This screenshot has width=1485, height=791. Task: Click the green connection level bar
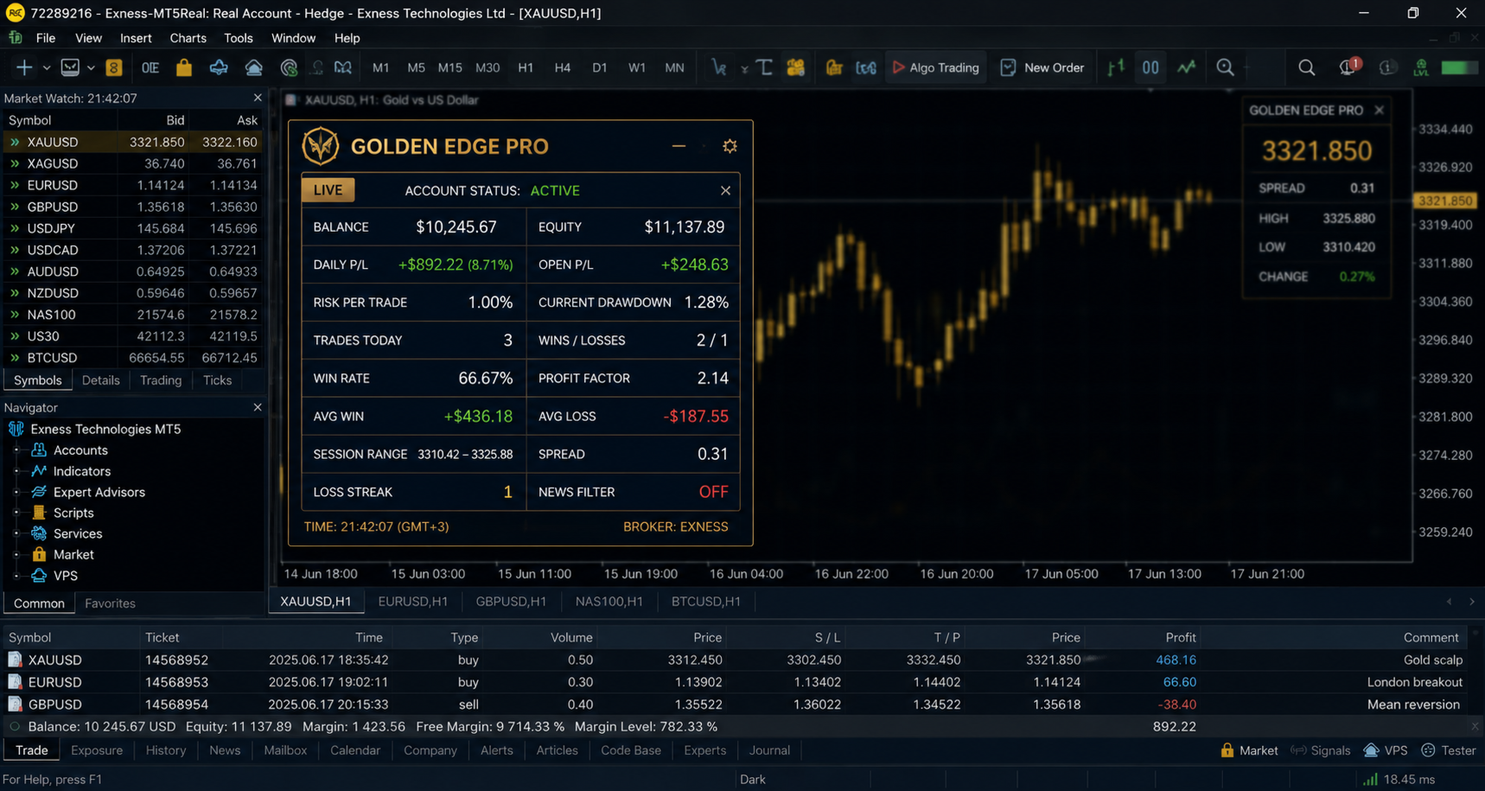click(x=1459, y=67)
